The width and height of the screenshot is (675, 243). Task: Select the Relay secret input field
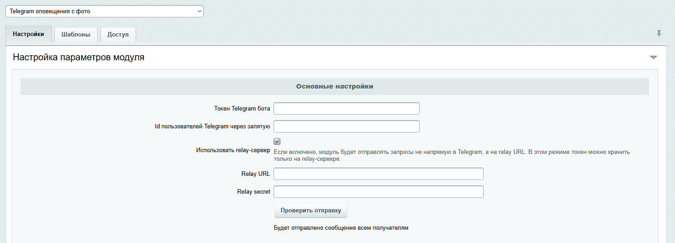[x=378, y=192]
